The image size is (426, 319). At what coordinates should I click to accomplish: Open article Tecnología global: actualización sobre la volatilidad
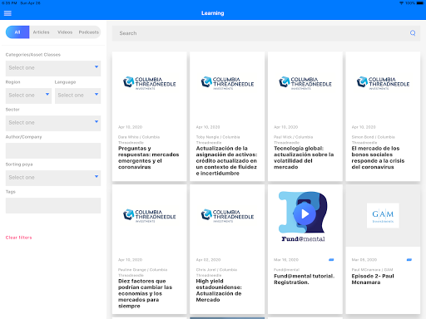click(x=304, y=158)
